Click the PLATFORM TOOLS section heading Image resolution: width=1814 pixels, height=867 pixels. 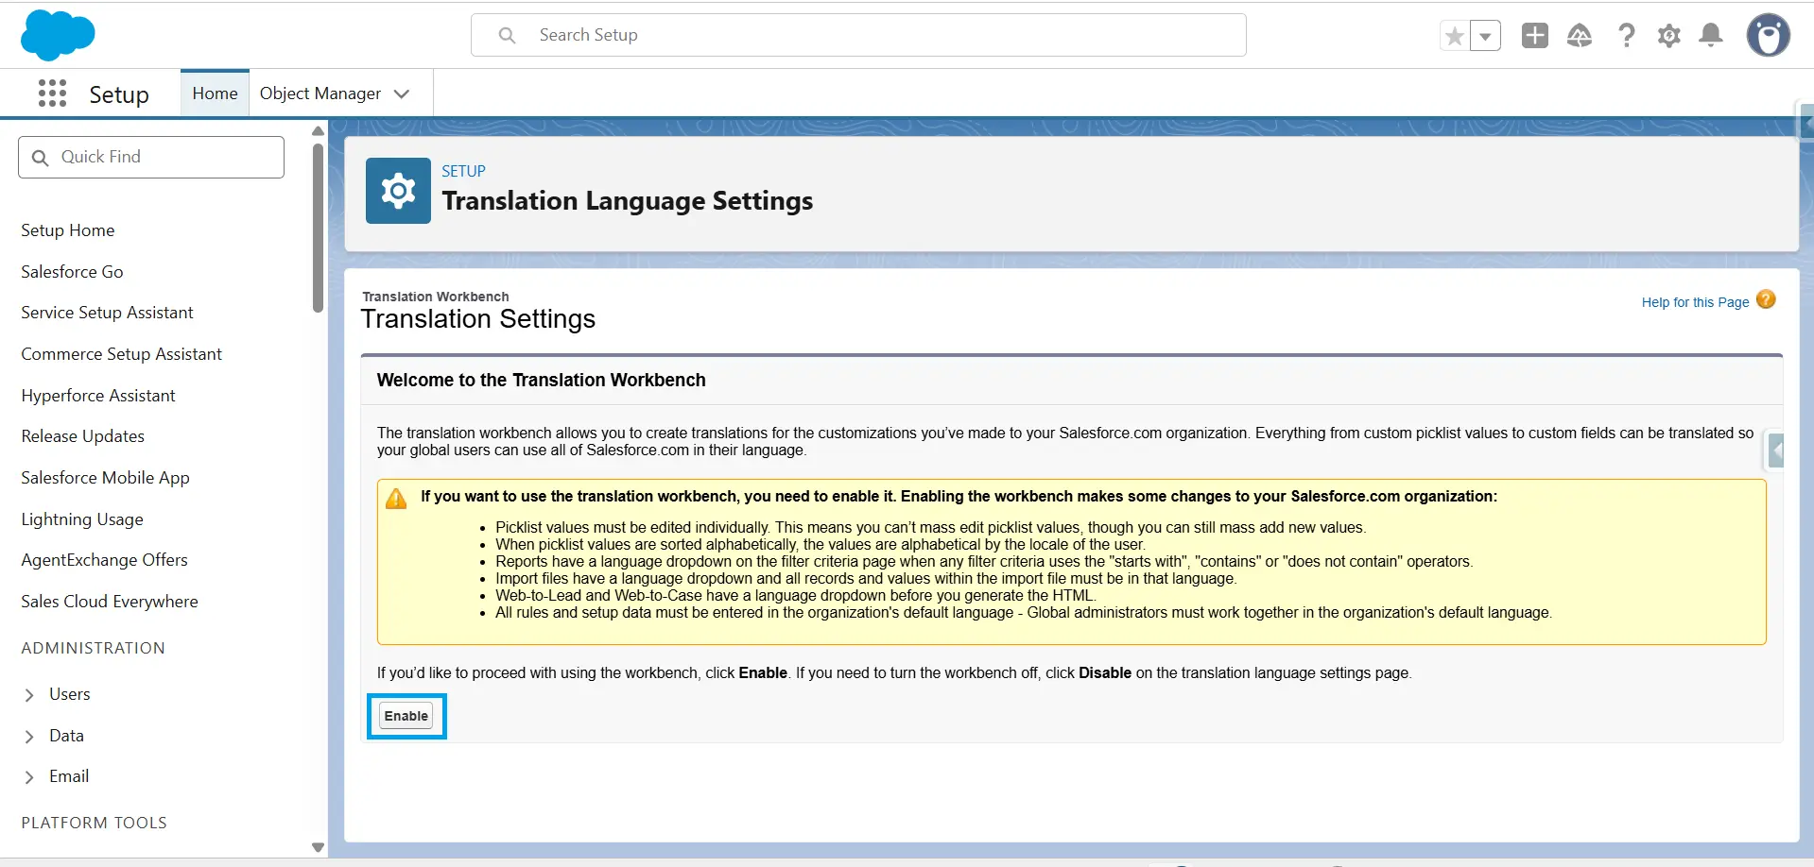click(x=94, y=823)
